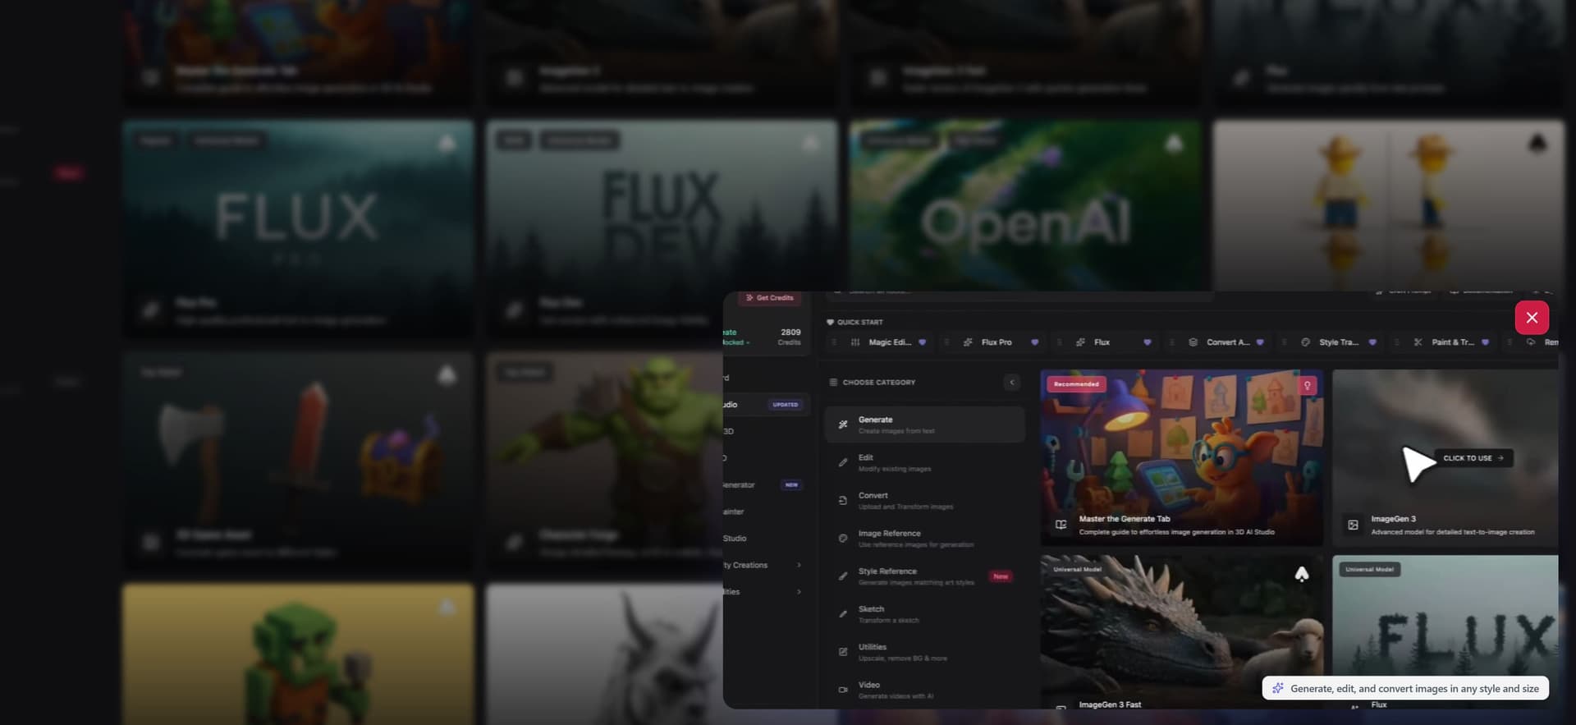Click the Utilities category icon

[x=843, y=652]
